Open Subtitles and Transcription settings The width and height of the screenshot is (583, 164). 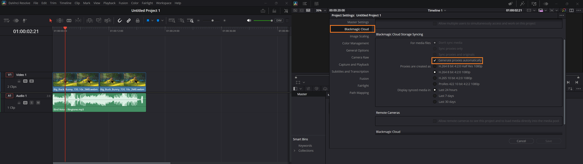[350, 72]
